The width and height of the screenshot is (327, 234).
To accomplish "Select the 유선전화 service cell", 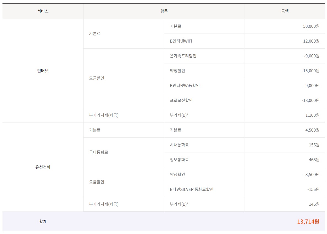I will click(43, 167).
